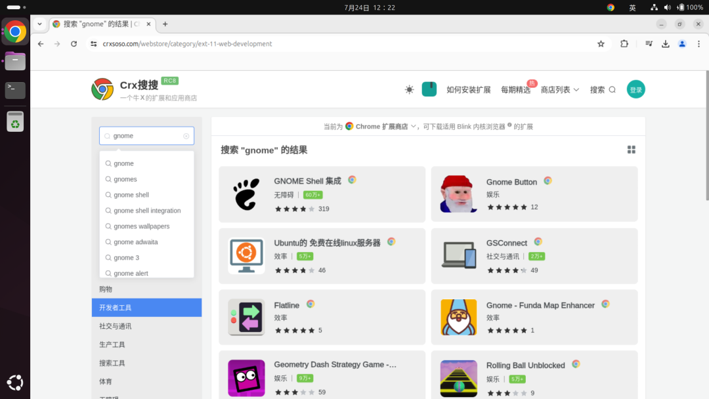The height and width of the screenshot is (399, 709).
Task: Open the Chrome profile icon
Action: (682, 44)
